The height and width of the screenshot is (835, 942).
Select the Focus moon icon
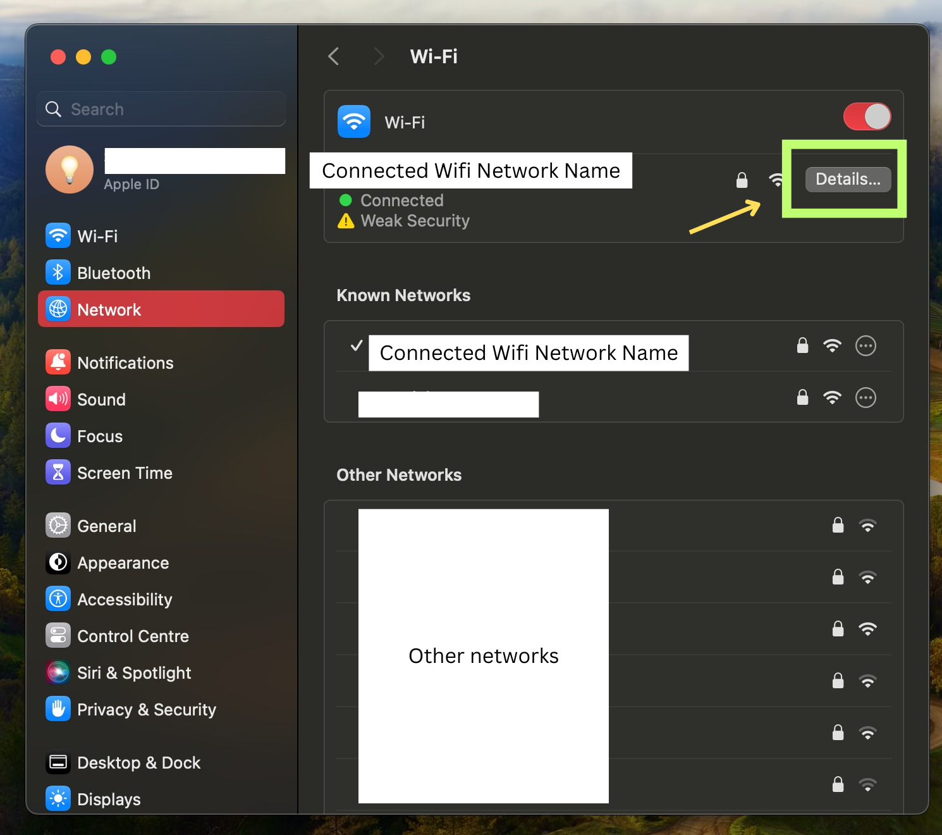click(58, 435)
